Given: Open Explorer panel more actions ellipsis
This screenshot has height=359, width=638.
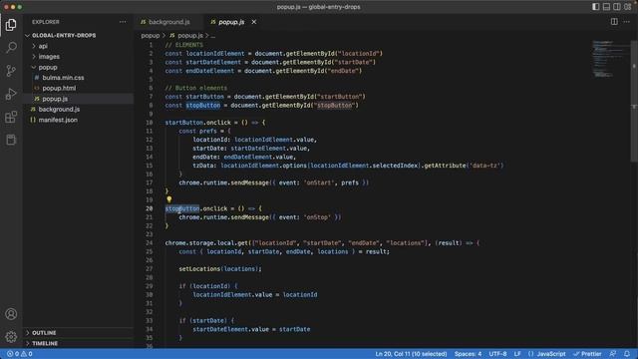Looking at the screenshot, I should click(123, 22).
